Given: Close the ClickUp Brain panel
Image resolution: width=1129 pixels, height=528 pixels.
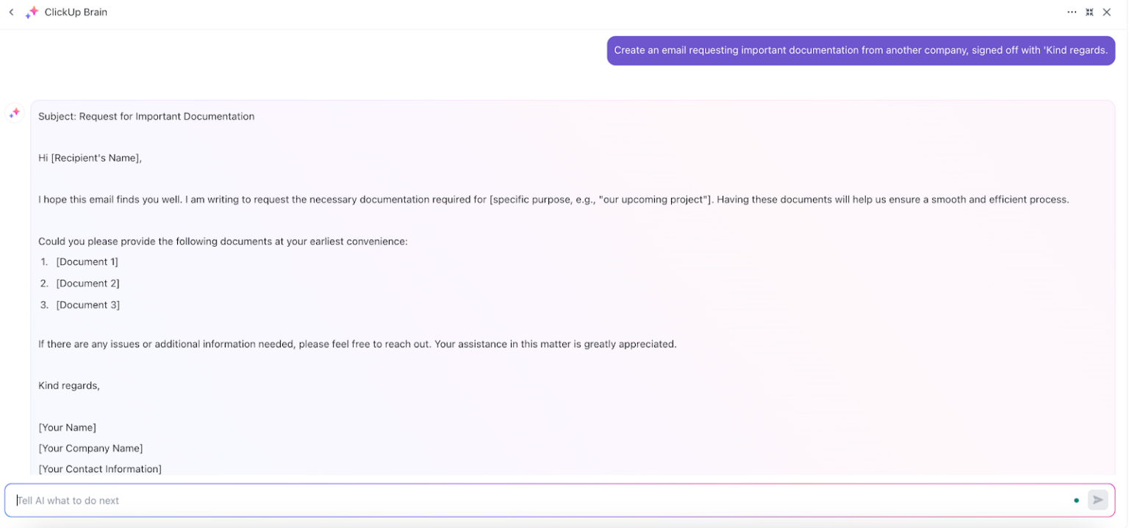Looking at the screenshot, I should click(x=1107, y=12).
